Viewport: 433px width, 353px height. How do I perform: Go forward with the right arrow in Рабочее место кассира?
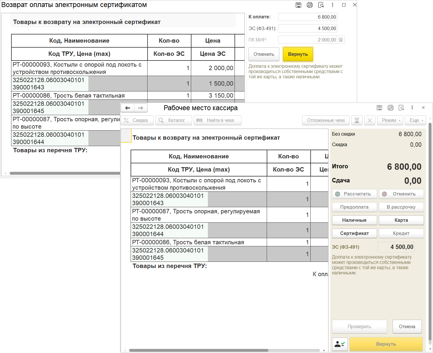coord(141,108)
